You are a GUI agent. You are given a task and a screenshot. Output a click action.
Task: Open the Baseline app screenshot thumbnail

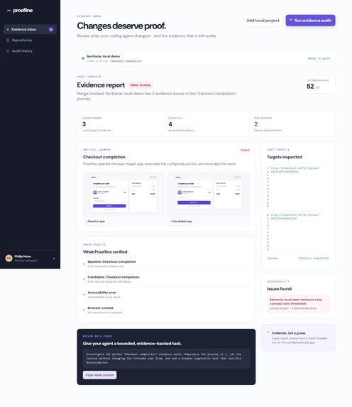(123, 199)
